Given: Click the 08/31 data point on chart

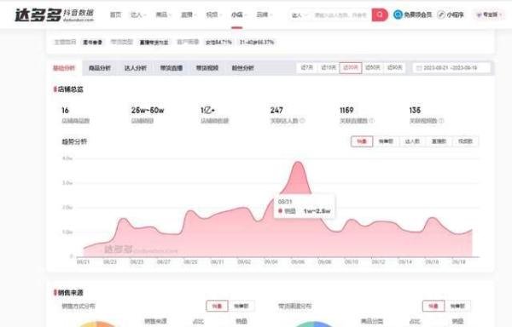Looking at the screenshot, I should (x=217, y=214).
